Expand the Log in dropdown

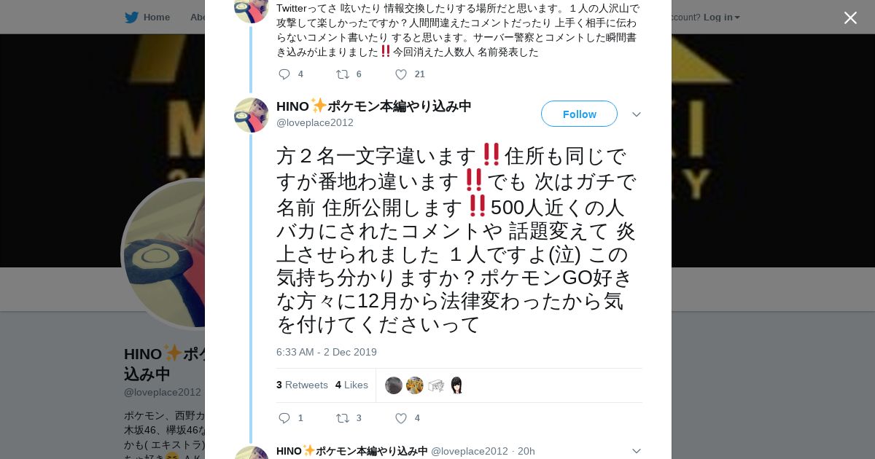(721, 17)
